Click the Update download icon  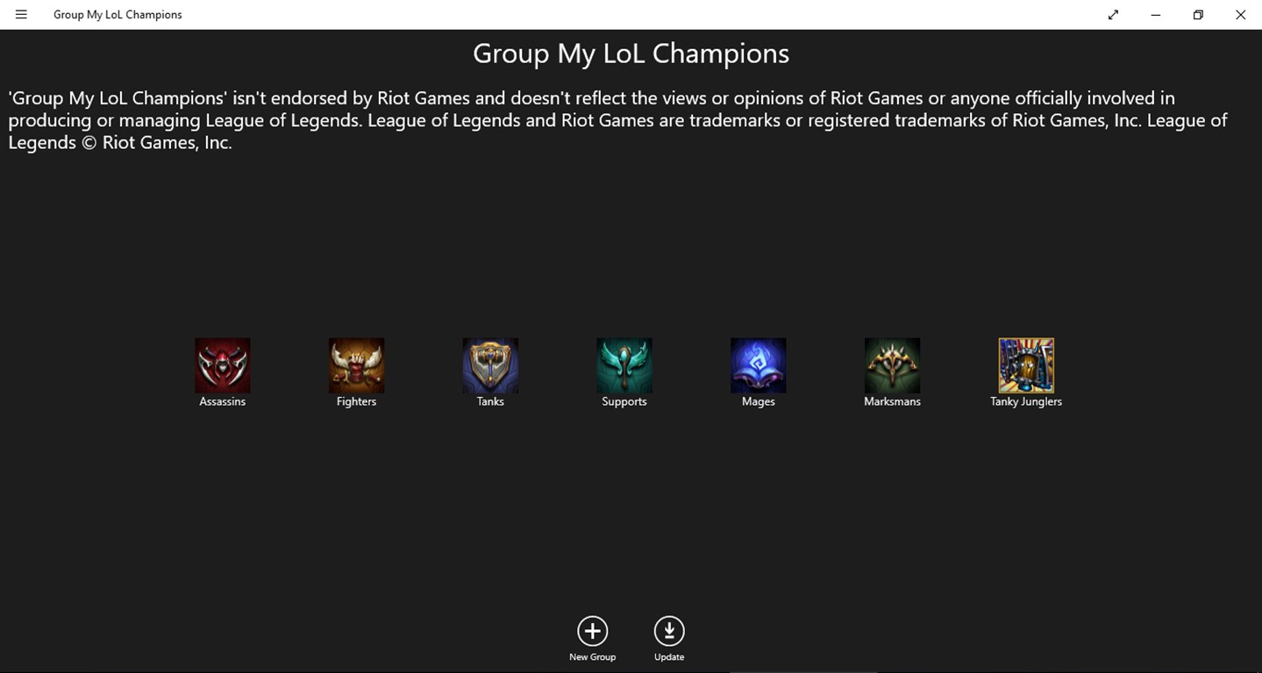pyautogui.click(x=669, y=631)
